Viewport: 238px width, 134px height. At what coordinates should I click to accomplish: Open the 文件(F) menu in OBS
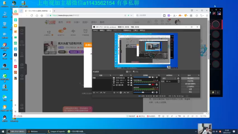click(95, 30)
